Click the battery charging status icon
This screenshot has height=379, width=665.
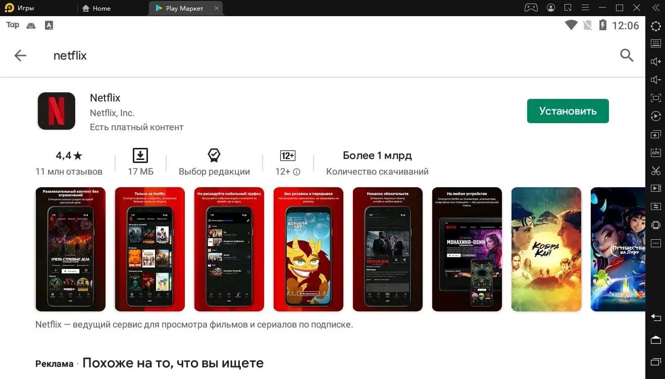(602, 25)
